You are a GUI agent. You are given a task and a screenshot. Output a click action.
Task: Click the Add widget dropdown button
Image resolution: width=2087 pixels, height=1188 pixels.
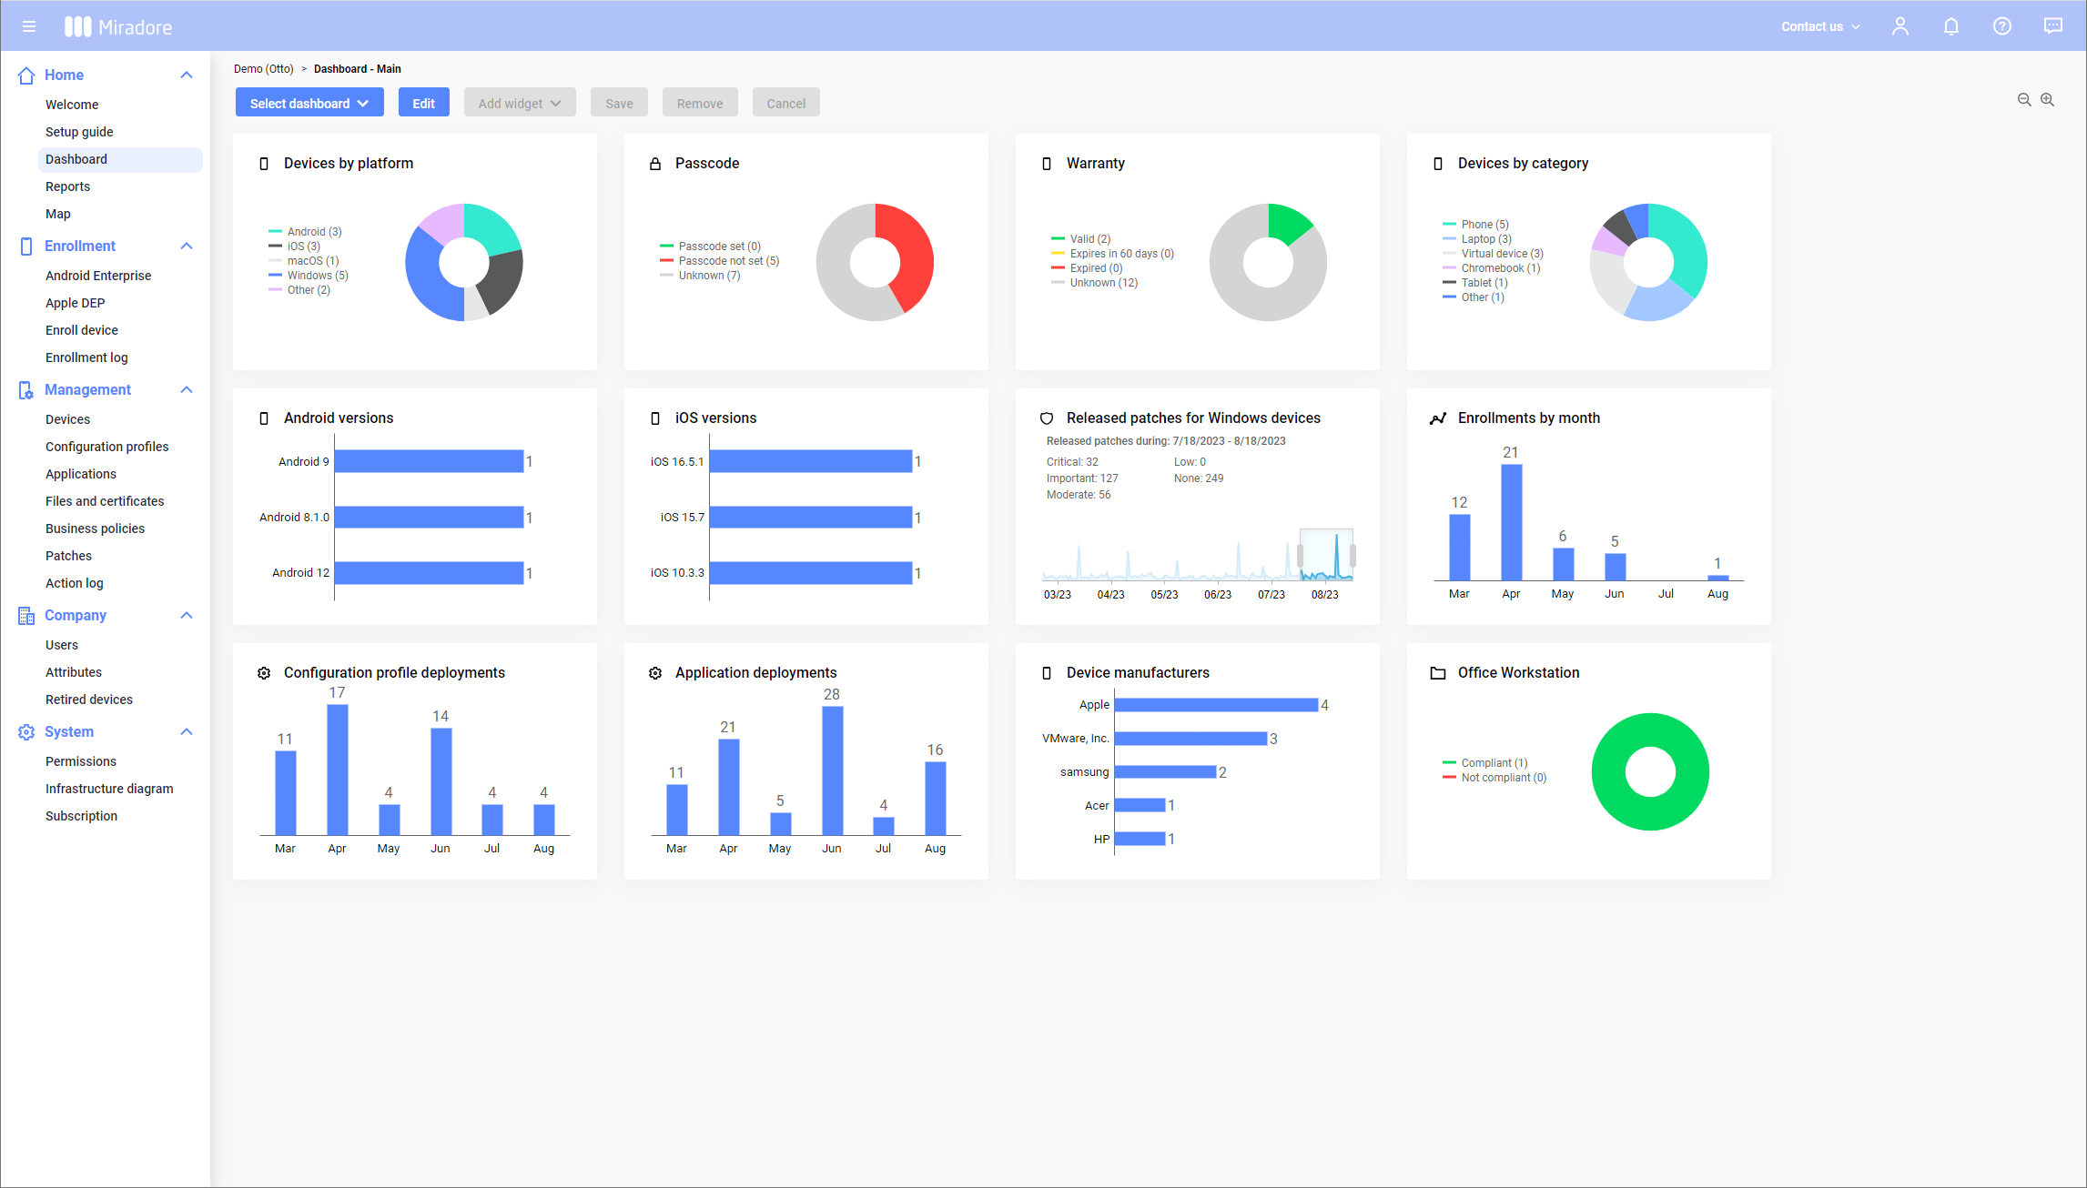(519, 103)
